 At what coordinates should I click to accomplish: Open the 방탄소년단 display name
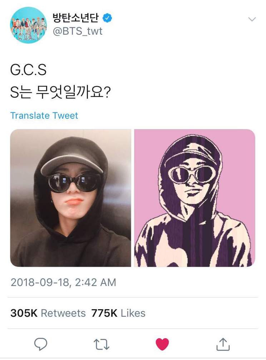pyautogui.click(x=75, y=18)
